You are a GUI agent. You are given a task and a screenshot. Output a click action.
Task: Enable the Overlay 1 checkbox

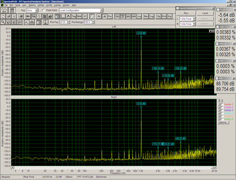[x=222, y=104]
